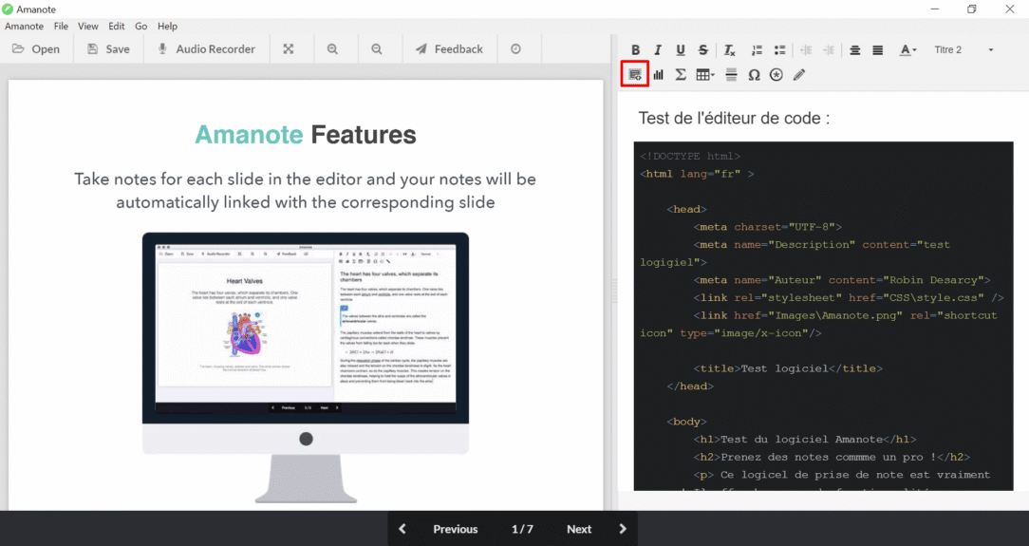The image size is (1029, 546).
Task: Click the 'Test de l'éditeur de code :' heading
Action: point(734,118)
